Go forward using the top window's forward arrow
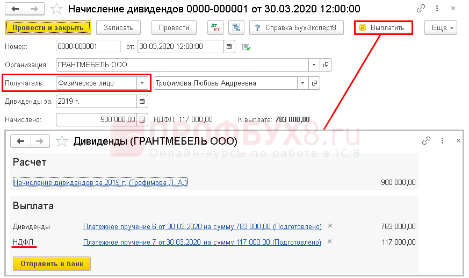The height and width of the screenshot is (278, 469). pos(34,9)
